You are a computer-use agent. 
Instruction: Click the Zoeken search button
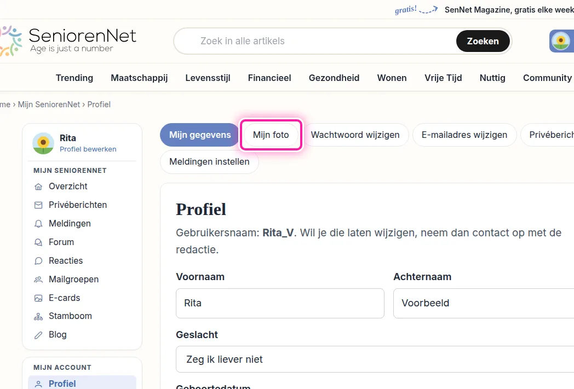(x=483, y=41)
